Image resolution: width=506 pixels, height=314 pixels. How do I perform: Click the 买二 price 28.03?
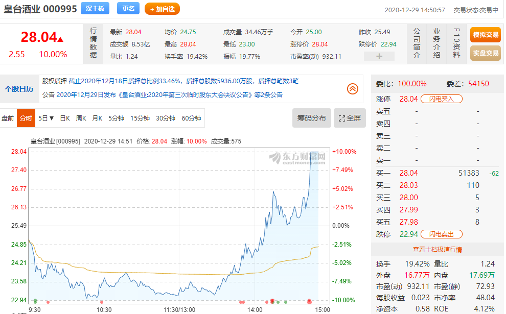408,185
